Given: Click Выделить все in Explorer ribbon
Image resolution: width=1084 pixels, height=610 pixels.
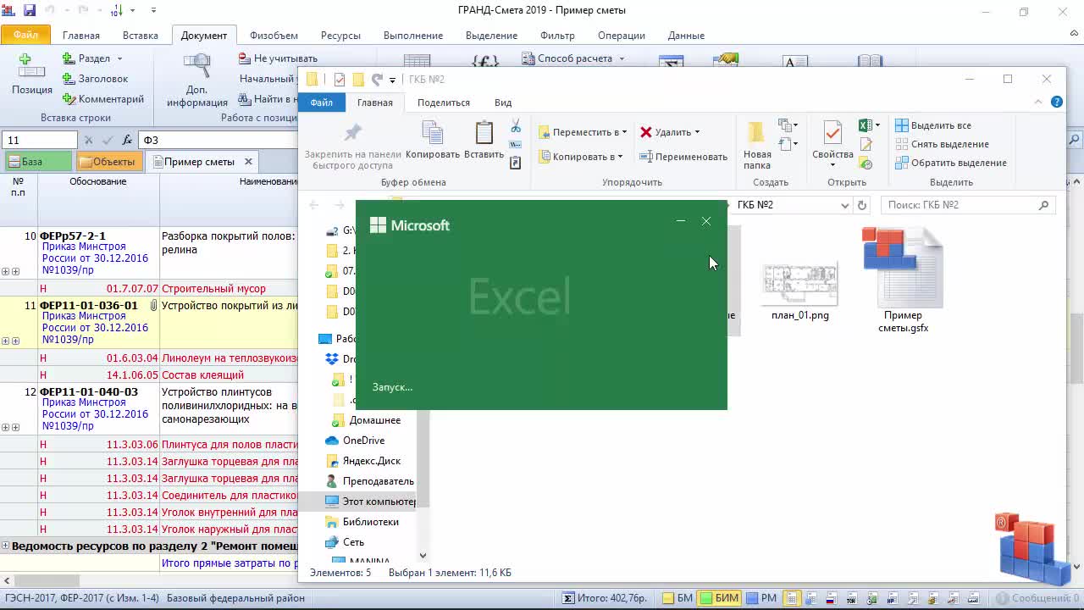Looking at the screenshot, I should point(932,125).
